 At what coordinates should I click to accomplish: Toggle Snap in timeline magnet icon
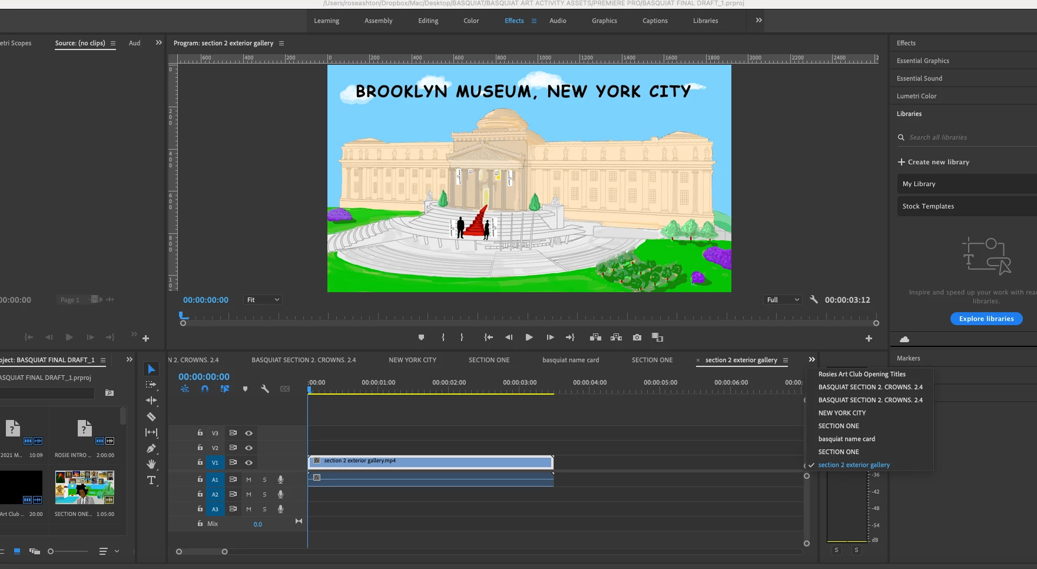tap(205, 389)
